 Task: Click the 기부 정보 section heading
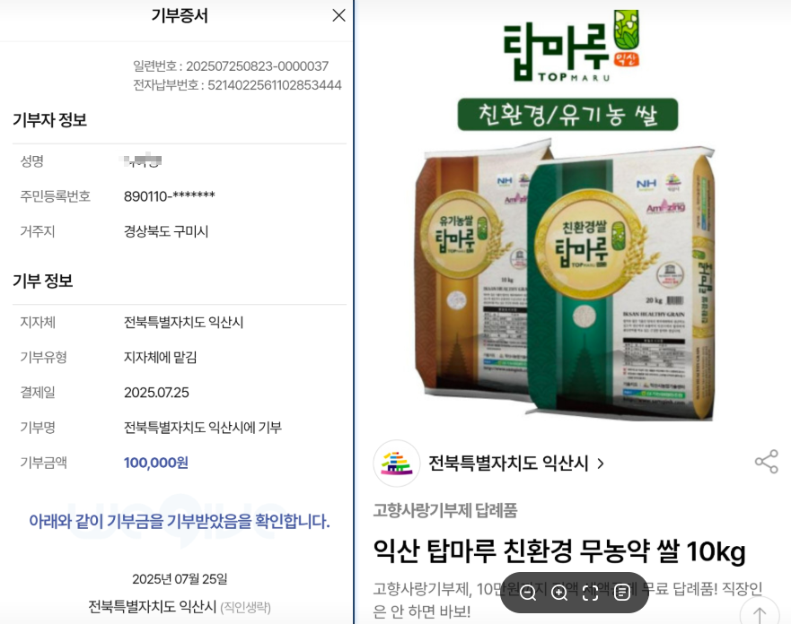pos(42,281)
